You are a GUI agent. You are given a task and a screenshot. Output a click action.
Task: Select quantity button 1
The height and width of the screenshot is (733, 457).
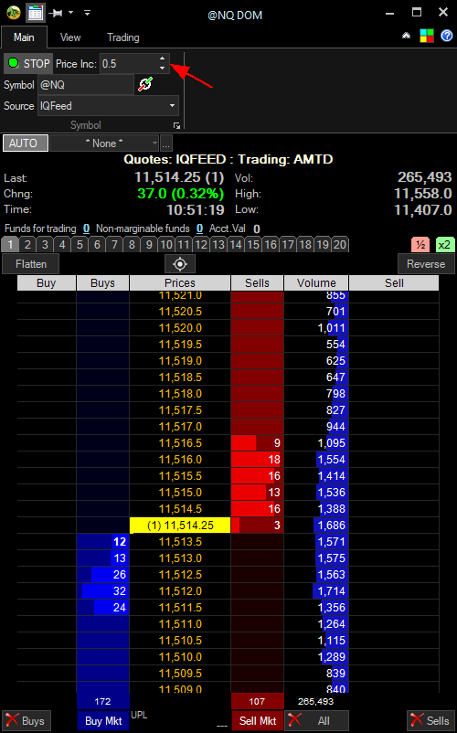click(x=10, y=245)
